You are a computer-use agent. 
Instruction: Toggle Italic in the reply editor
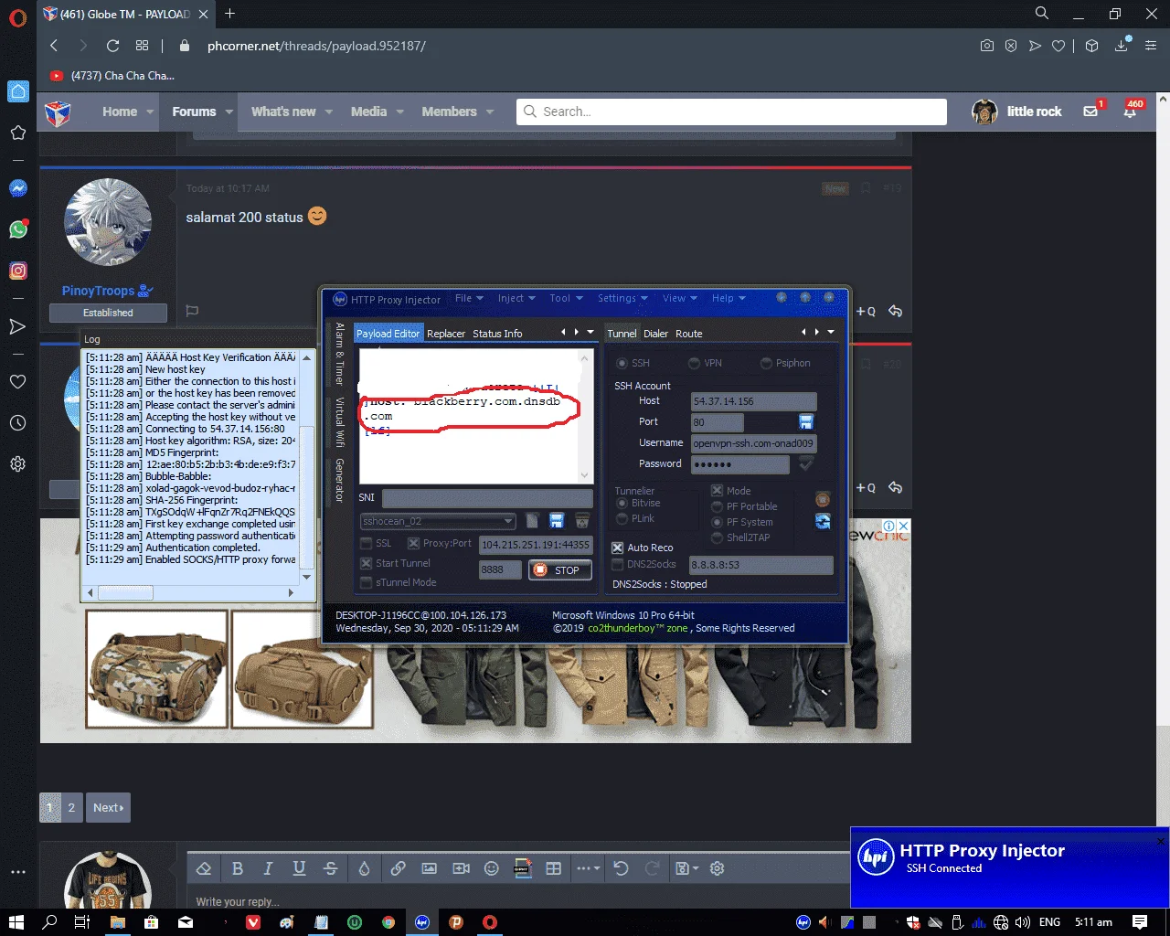[268, 868]
